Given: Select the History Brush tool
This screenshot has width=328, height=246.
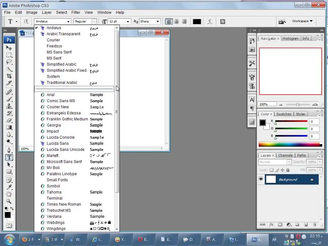Looking at the screenshot, I should tap(9, 113).
